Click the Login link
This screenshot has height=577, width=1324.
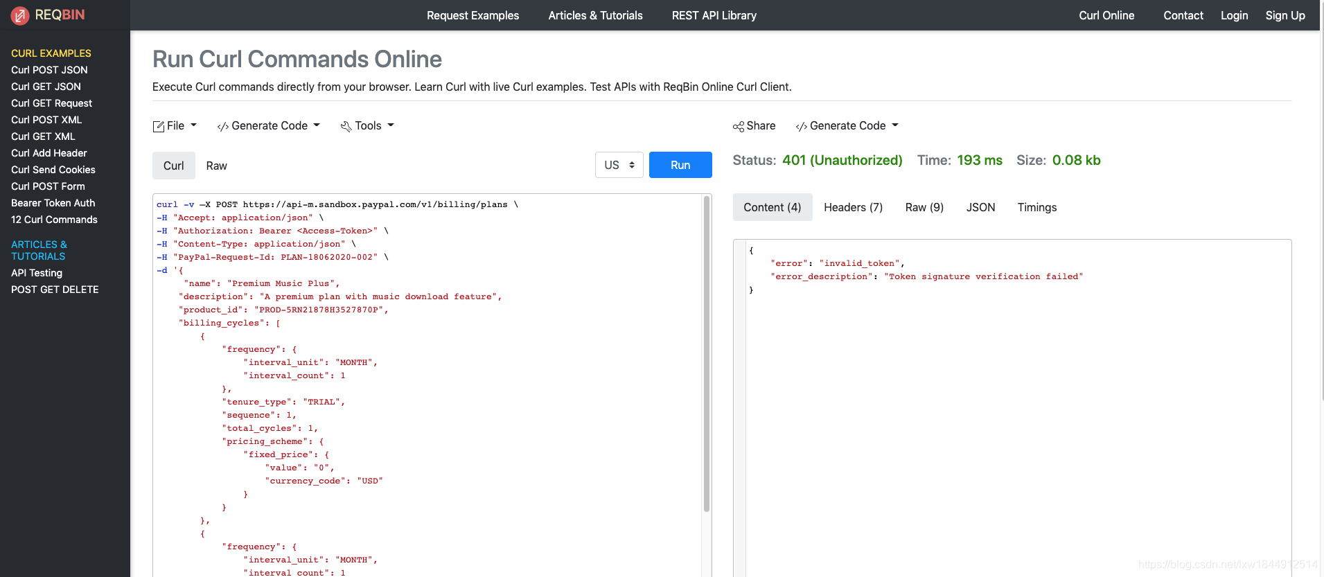(1235, 15)
